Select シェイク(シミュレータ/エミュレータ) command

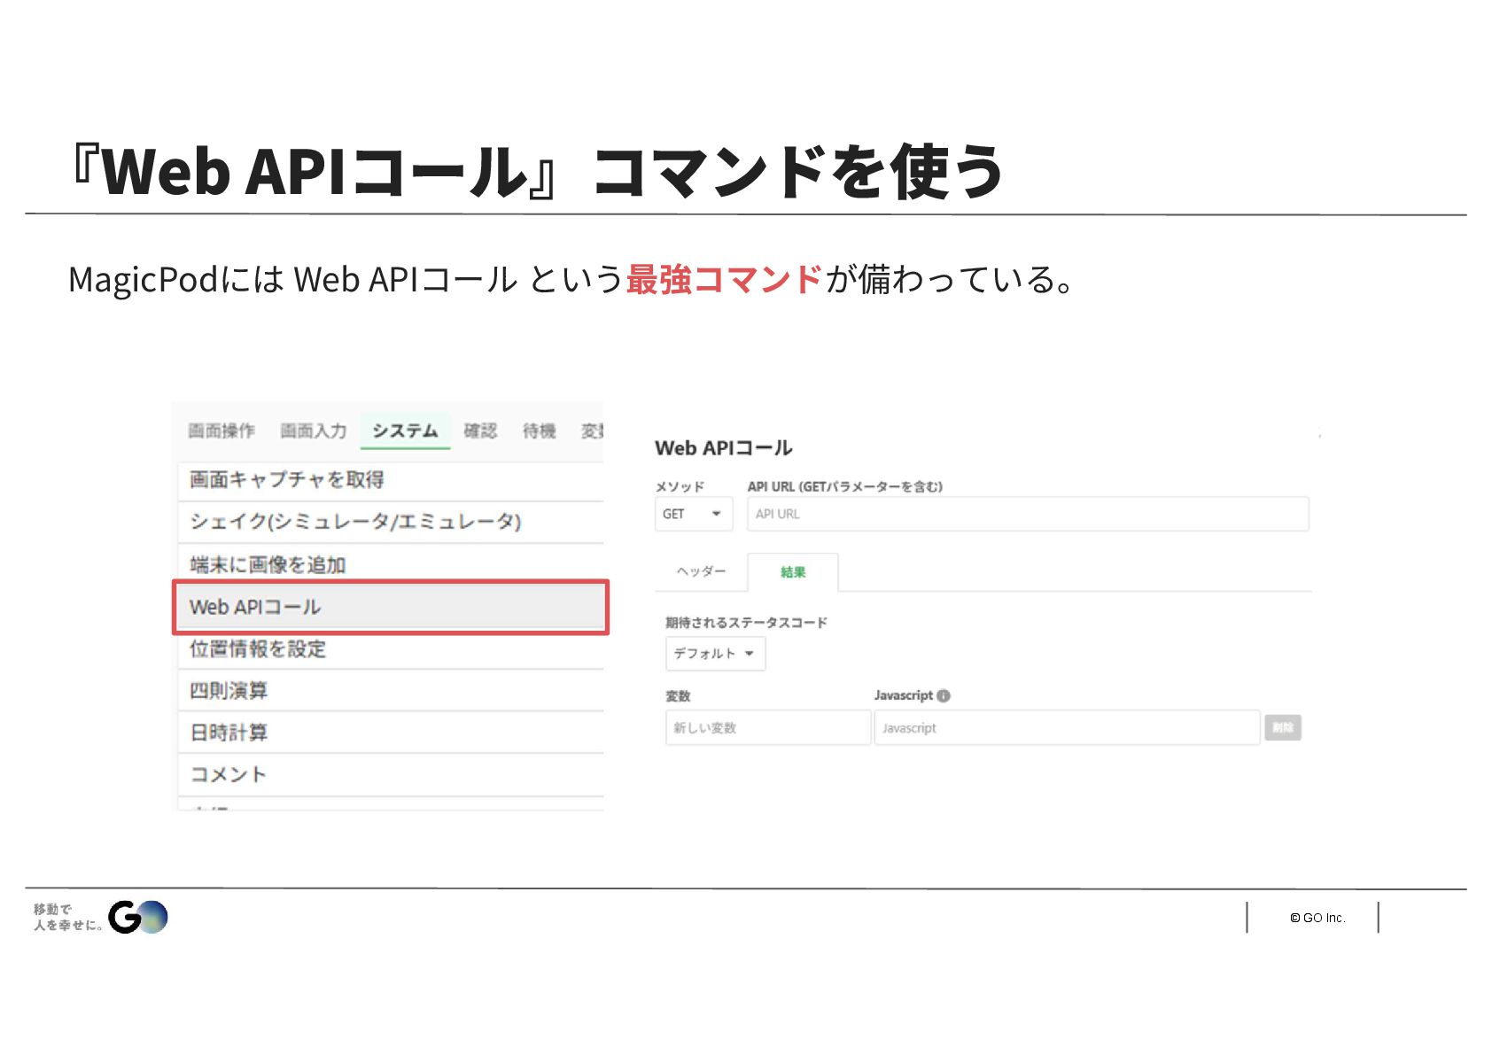[x=391, y=522]
